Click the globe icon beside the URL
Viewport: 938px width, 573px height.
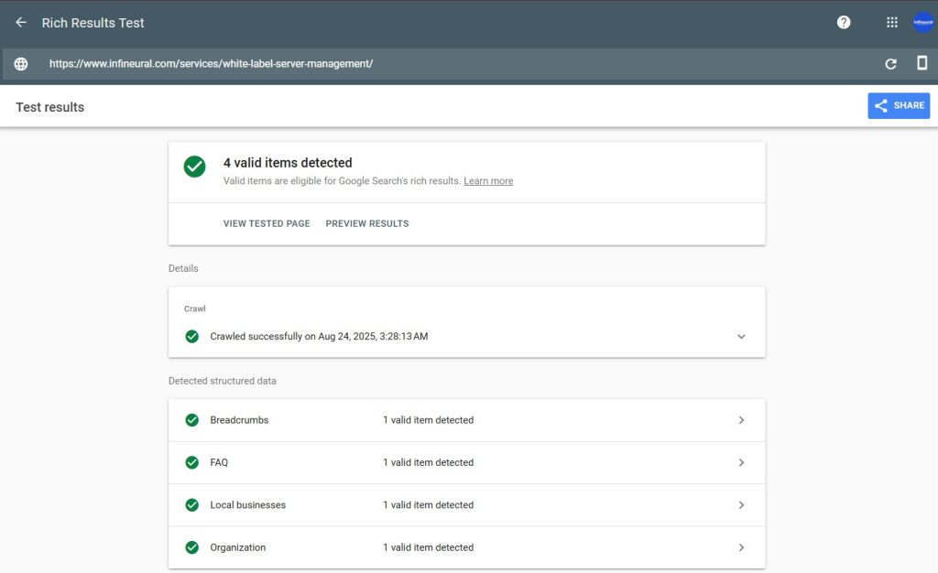20,64
